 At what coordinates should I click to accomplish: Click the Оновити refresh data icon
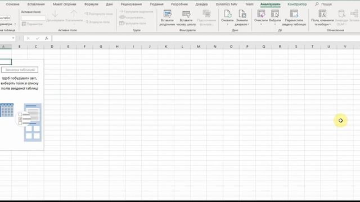[227, 13]
